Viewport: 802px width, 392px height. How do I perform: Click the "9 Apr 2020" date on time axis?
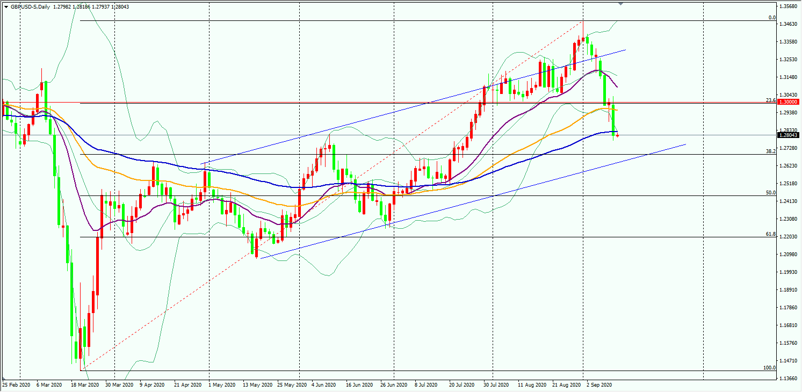tap(151, 386)
